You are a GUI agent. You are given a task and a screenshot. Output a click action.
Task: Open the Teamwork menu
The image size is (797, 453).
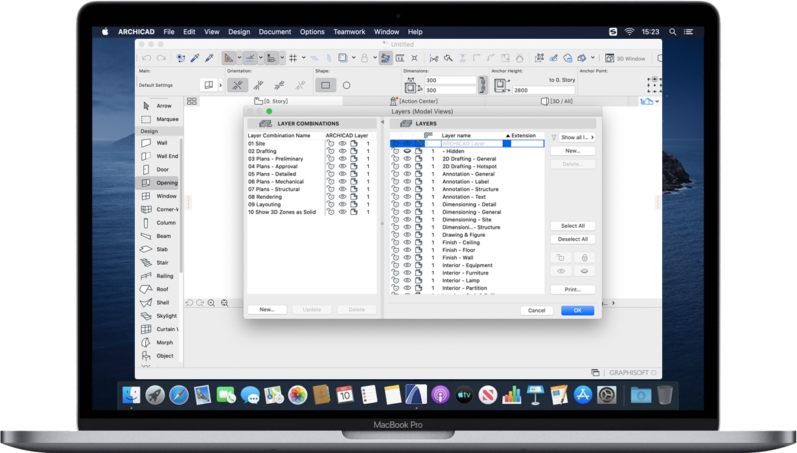pos(349,31)
